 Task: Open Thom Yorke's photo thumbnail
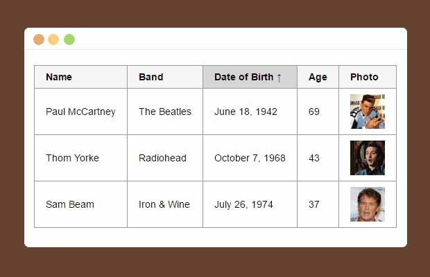(x=368, y=158)
